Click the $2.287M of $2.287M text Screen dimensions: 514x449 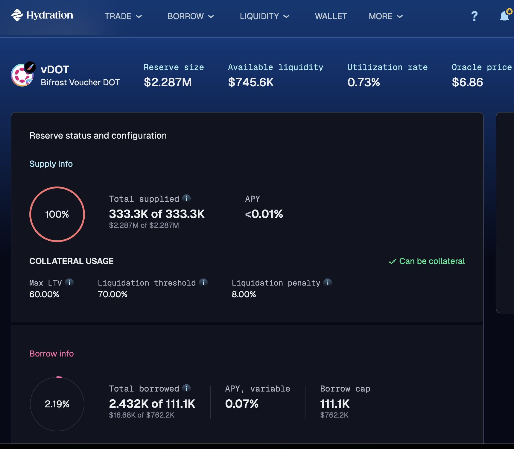pos(144,225)
